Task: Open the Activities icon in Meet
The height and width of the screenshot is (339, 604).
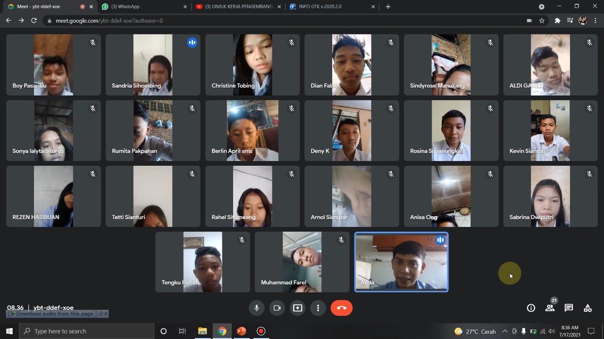Action: coord(587,308)
